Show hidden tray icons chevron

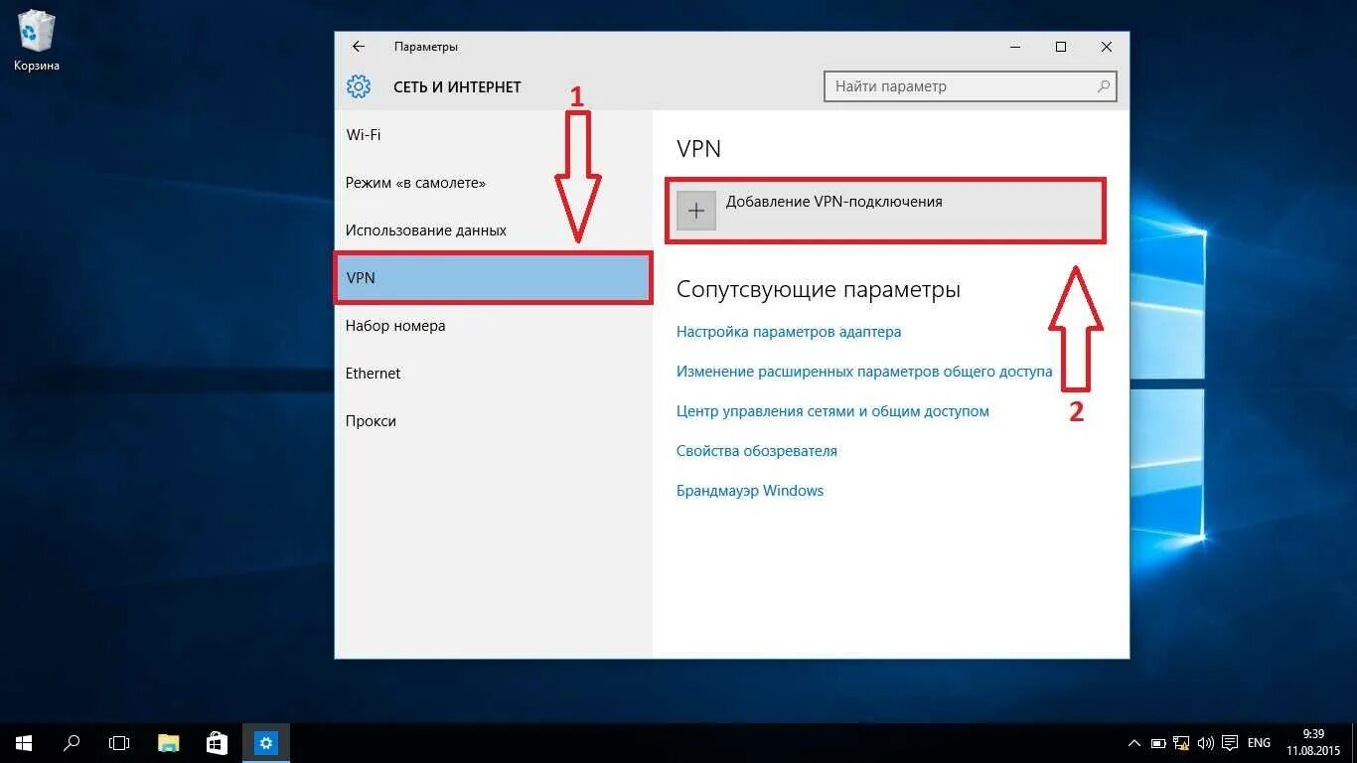click(1134, 743)
